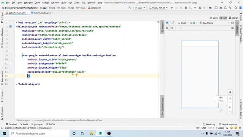This screenshot has width=243, height=137.
Task: Click the class gutter icon on line 2
Action: (10, 27)
